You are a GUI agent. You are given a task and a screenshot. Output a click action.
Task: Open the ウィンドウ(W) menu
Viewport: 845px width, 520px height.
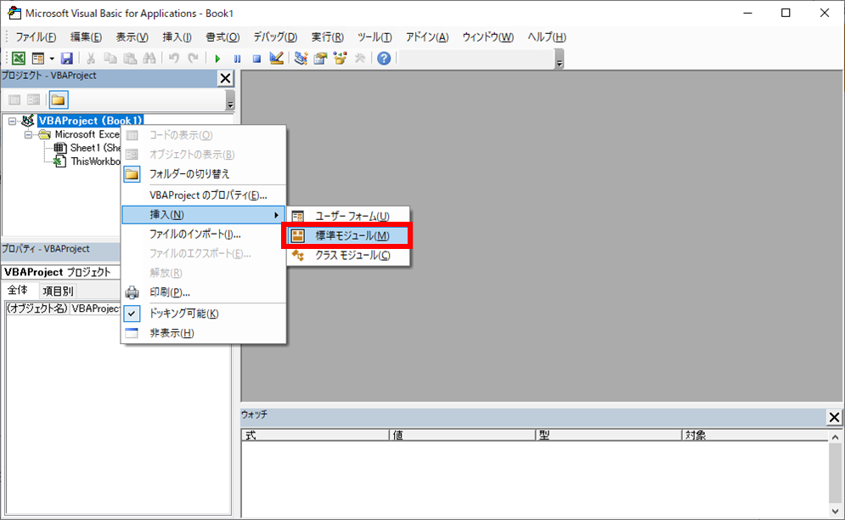tap(487, 37)
